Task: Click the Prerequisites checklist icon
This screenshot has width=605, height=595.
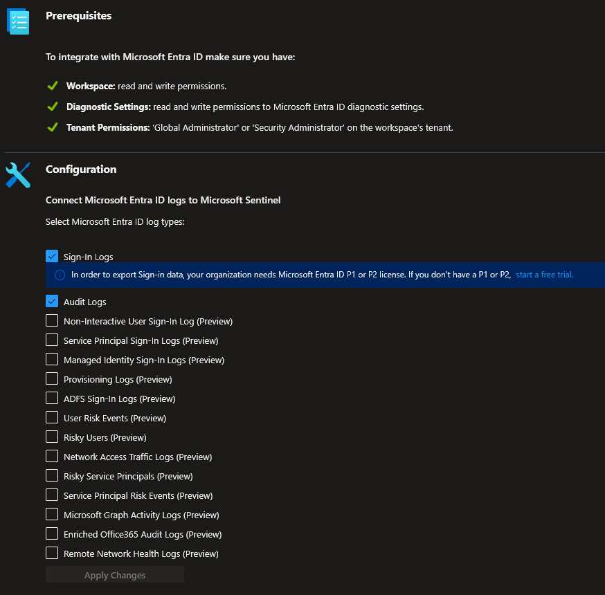Action: pos(18,21)
